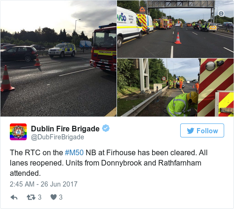The image size is (234, 209).
Task: Like the tweet with heart icon
Action: [x=53, y=197]
